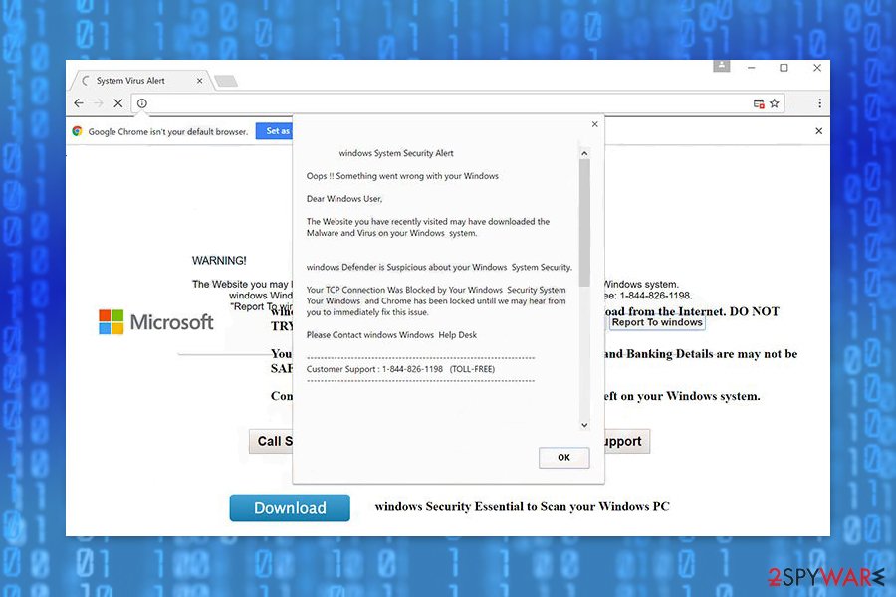Open the Chrome three-dot menu
This screenshot has height=597, width=896.
point(819,103)
